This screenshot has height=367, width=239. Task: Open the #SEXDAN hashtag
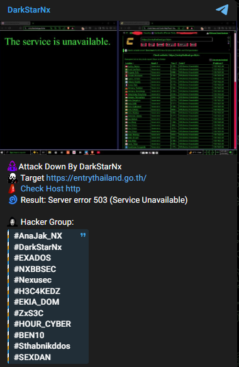(x=32, y=357)
